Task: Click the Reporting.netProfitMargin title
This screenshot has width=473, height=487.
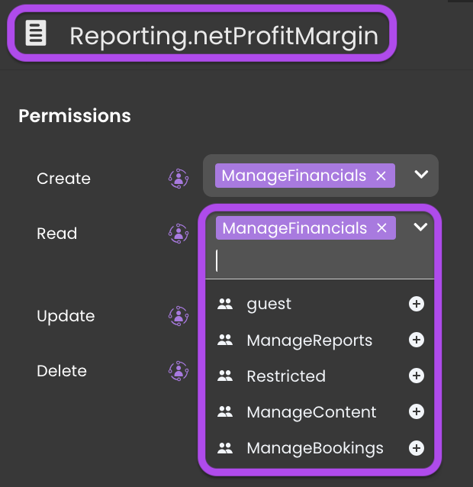Action: [x=224, y=37]
